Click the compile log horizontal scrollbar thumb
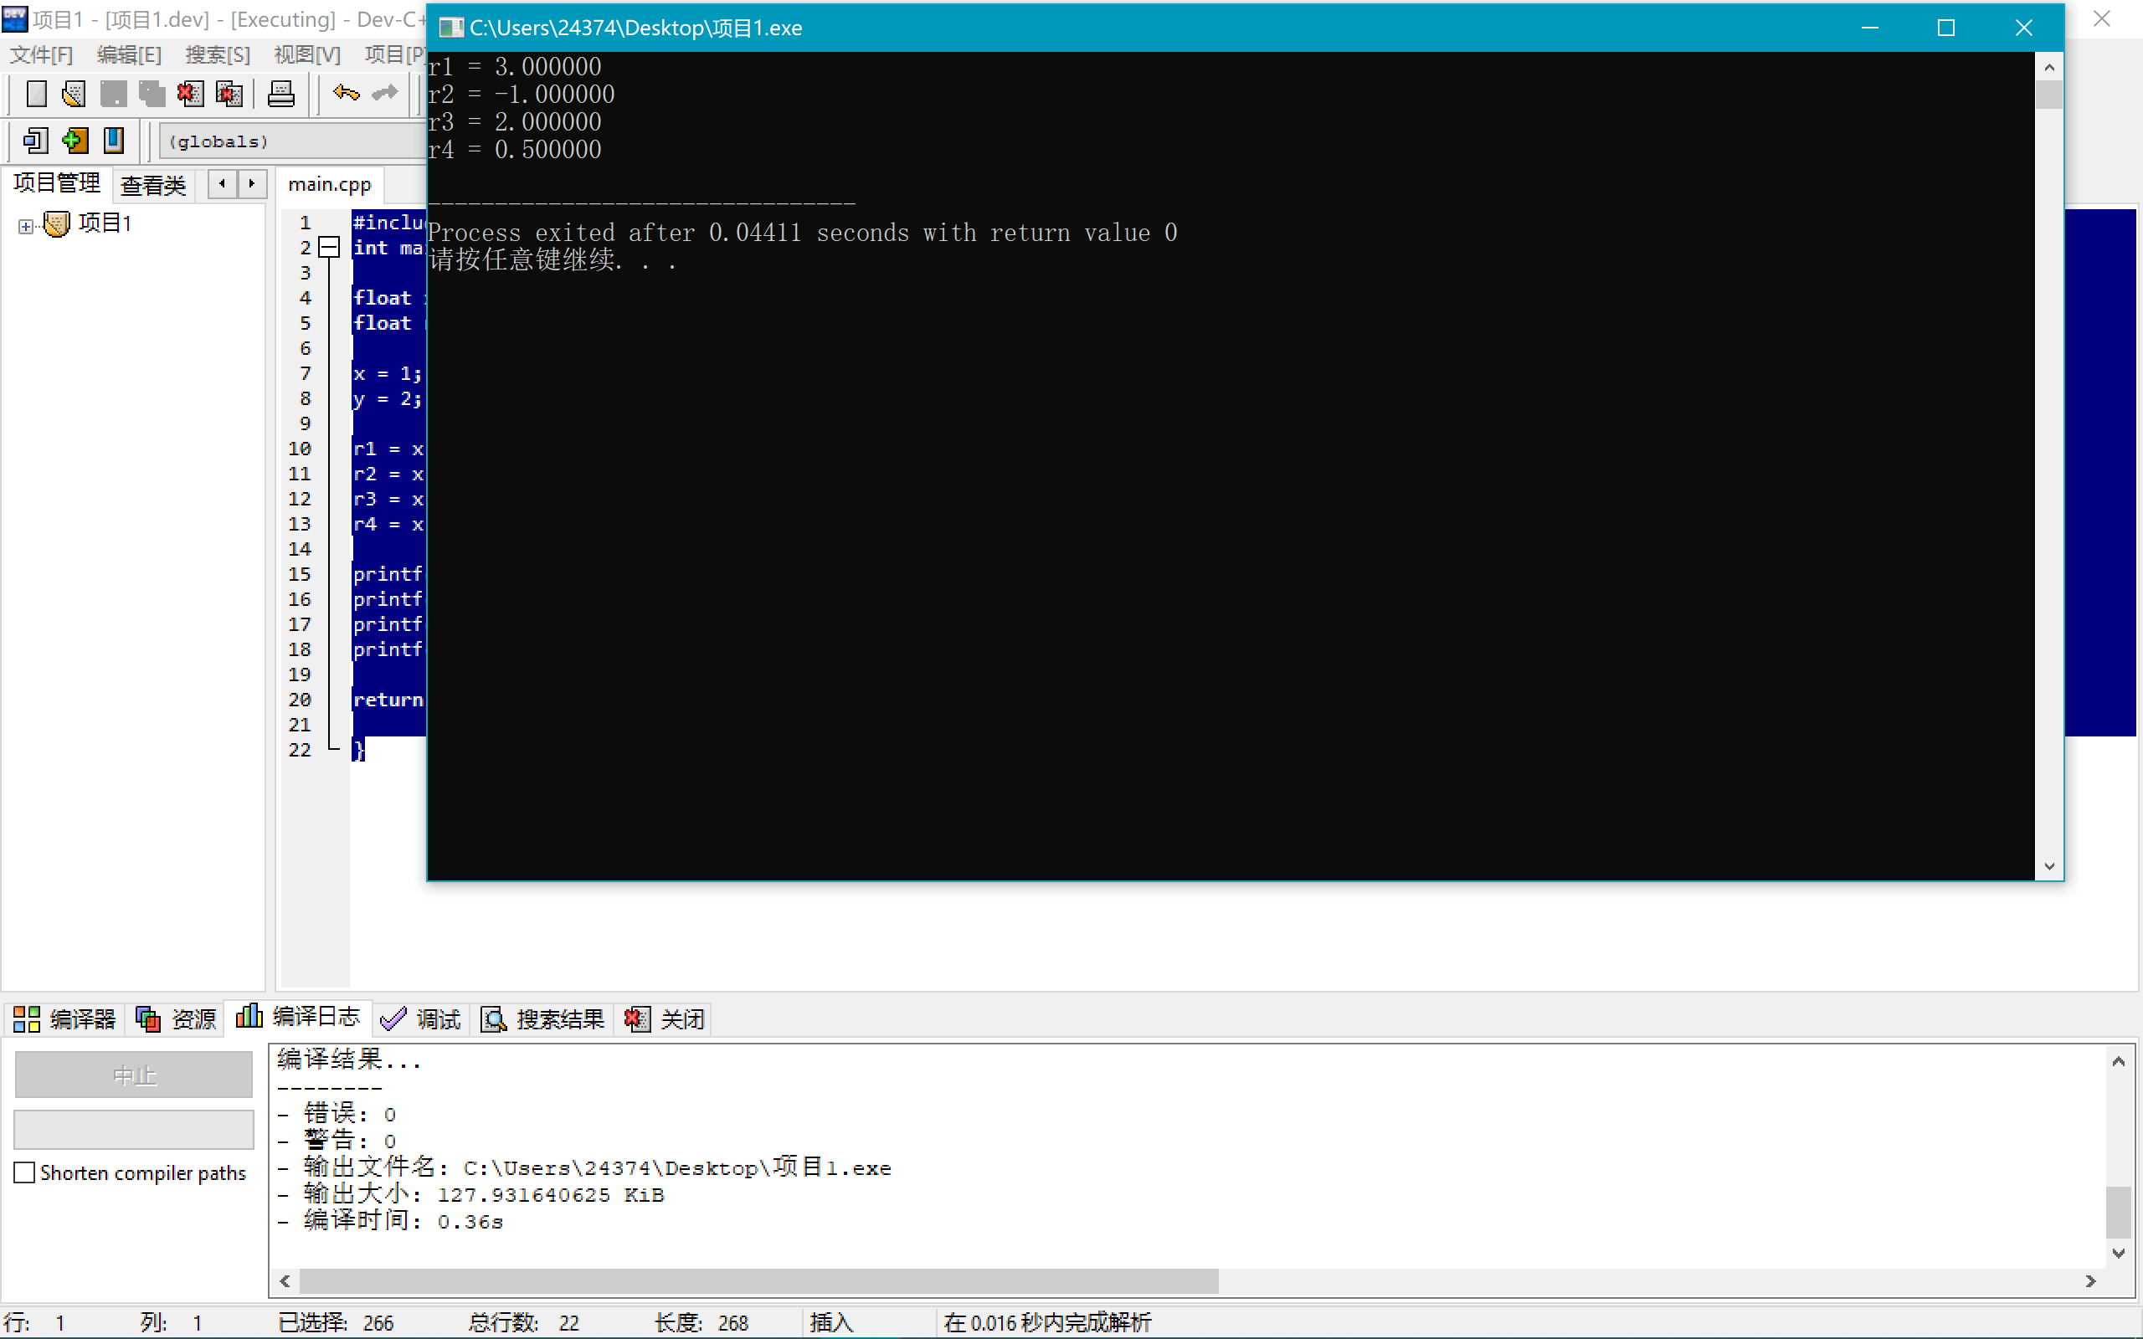Viewport: 2143px width, 1339px height. click(x=758, y=1280)
